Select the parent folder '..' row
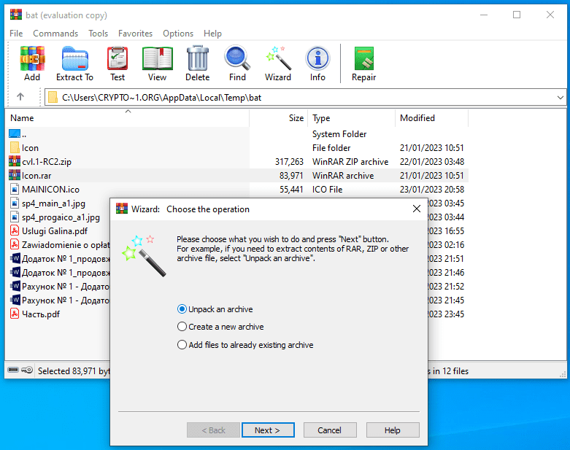The image size is (570, 450). [x=237, y=134]
